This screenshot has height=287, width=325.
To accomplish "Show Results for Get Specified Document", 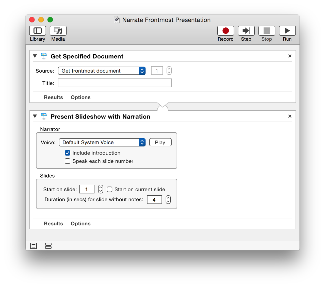I will tap(53, 97).
